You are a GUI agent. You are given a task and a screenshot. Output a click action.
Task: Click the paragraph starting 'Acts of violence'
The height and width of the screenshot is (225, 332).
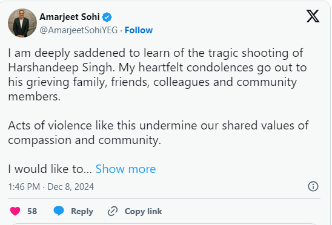[x=158, y=133]
